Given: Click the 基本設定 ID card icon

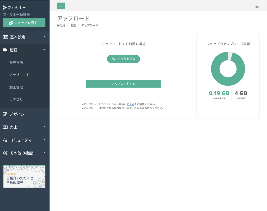Looking at the screenshot, I should coord(5,37).
